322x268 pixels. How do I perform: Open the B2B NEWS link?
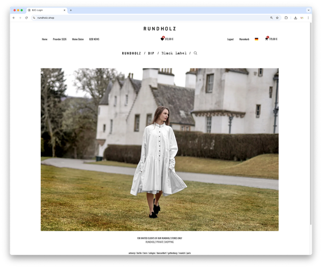point(94,39)
